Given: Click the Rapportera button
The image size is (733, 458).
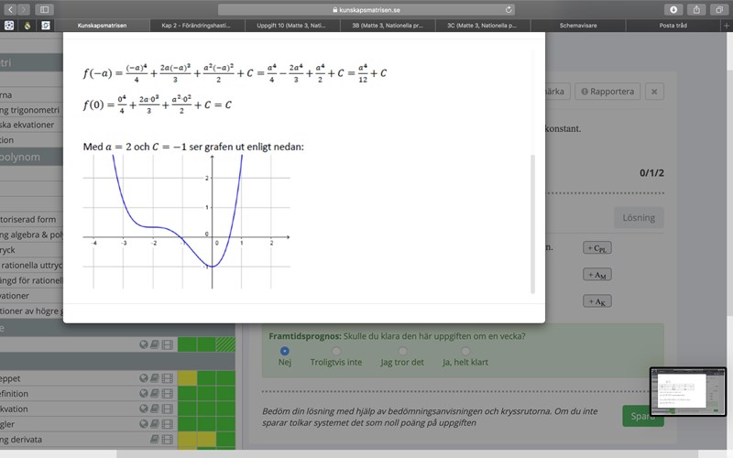Looking at the screenshot, I should [x=606, y=92].
